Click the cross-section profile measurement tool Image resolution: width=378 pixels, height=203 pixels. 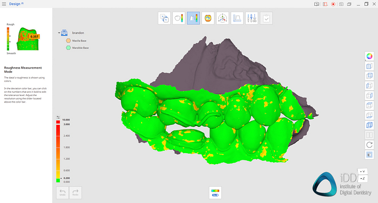237,19
